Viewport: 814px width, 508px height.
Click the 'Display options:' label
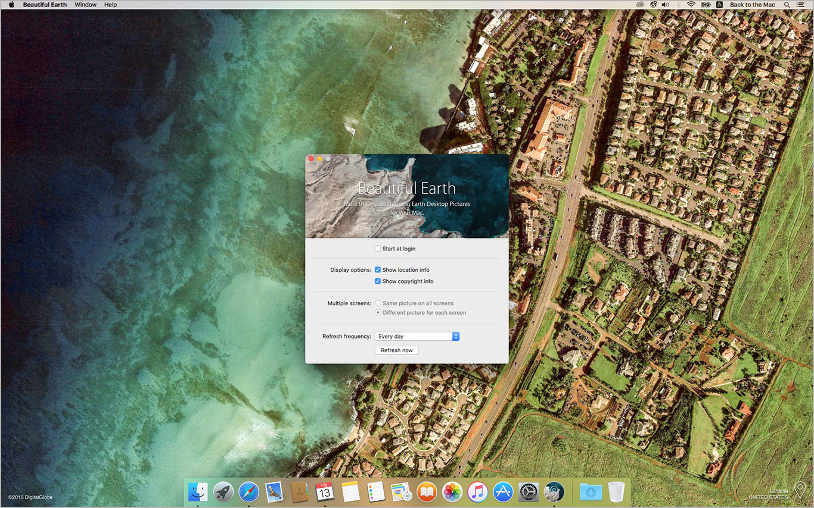tap(351, 270)
